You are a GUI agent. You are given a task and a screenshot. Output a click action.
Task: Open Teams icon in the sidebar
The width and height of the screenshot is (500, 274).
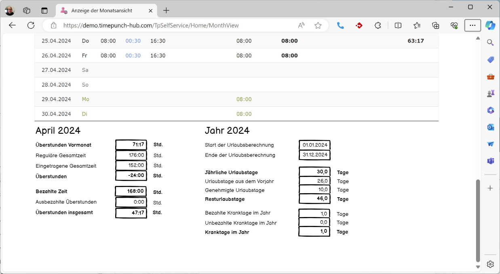490,161
